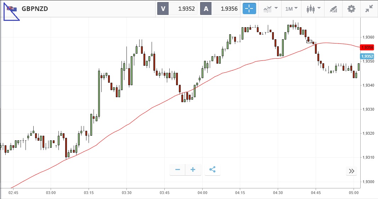378x199 pixels.
Task: Click the 03:30 time axis label
Action: (x=127, y=193)
